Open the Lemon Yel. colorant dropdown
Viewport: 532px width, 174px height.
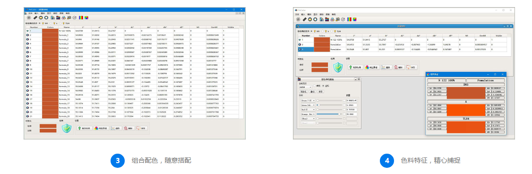tap(308, 105)
